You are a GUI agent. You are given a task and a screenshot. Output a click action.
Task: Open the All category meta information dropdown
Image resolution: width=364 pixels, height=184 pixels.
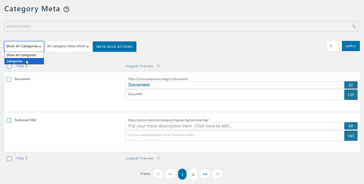point(68,46)
